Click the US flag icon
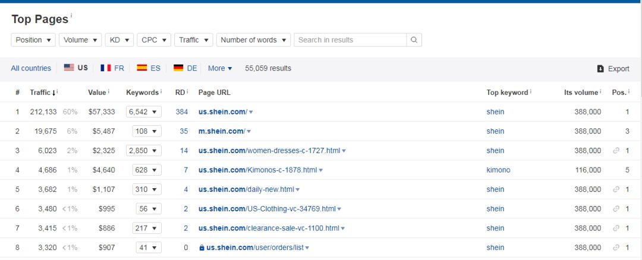Screen dimensions: 642x260 pos(69,68)
